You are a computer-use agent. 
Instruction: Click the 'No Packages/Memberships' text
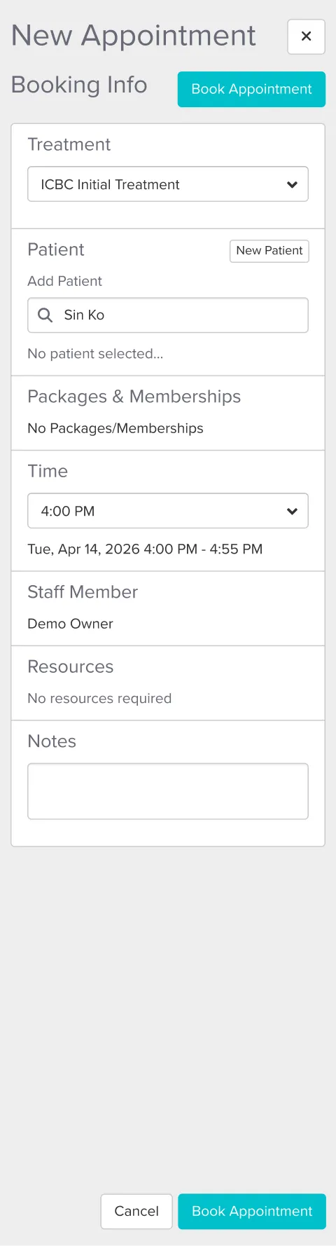pos(115,428)
